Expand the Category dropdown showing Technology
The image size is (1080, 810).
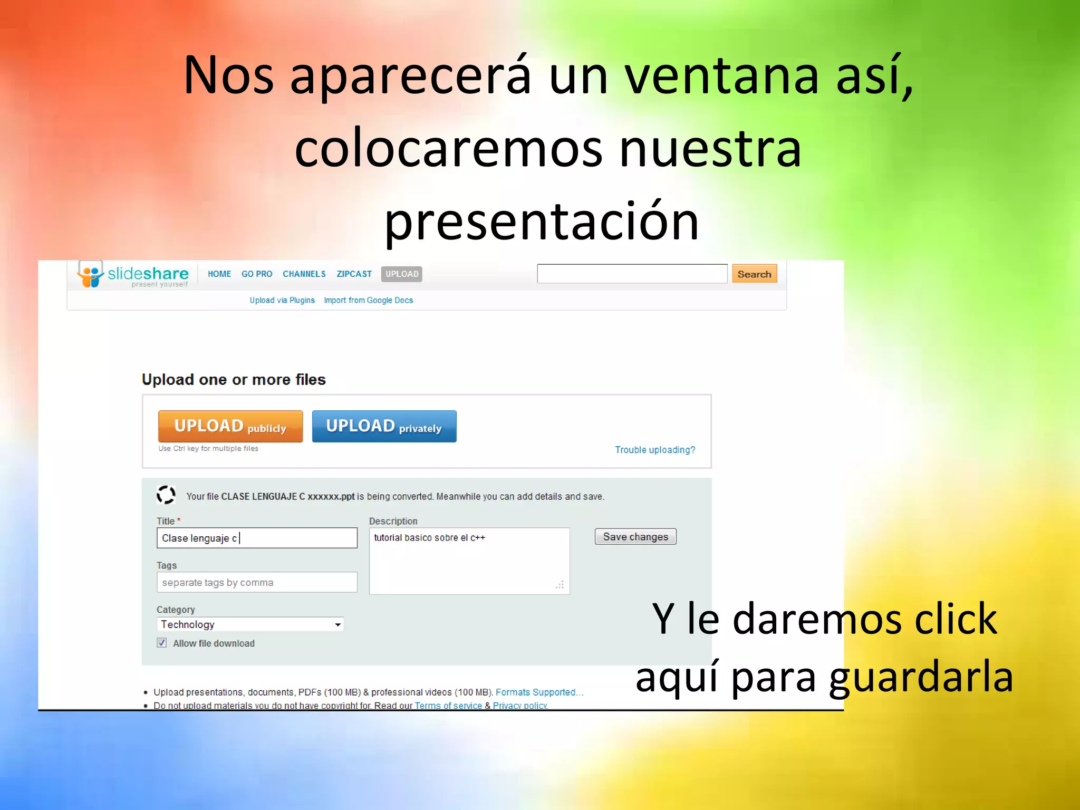pyautogui.click(x=250, y=624)
